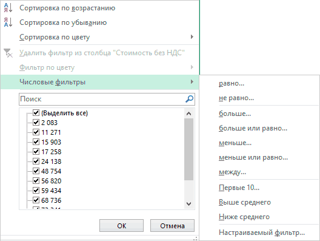
Task: Select Первые 10... filter option
Action: [x=239, y=188]
